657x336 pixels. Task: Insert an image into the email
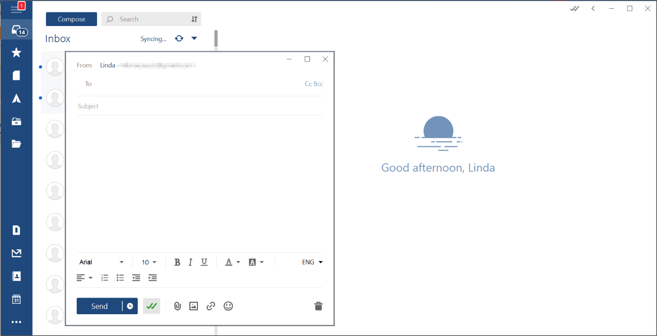click(x=194, y=306)
